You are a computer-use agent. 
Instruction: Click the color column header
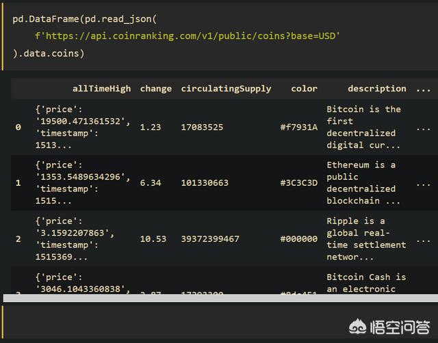[304, 89]
